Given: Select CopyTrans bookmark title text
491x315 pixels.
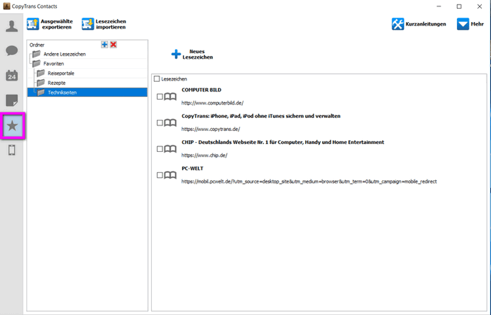Looking at the screenshot, I should point(261,116).
